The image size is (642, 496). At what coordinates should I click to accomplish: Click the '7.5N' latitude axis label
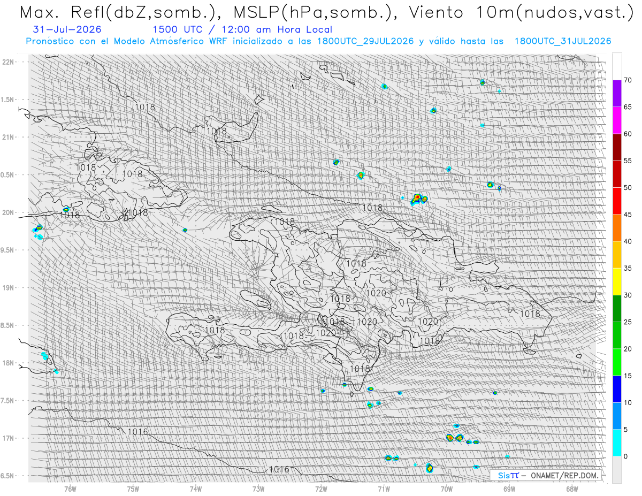click(8, 400)
